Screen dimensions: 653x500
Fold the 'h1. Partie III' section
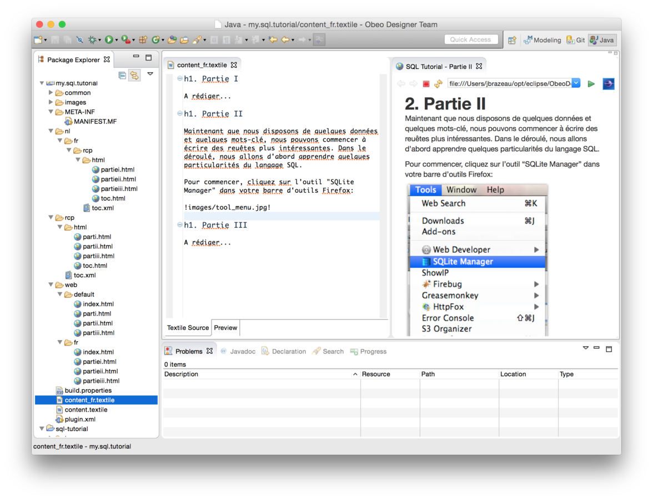click(179, 224)
